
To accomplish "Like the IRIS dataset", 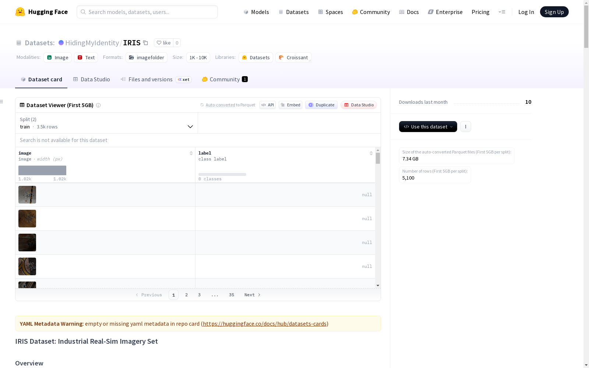I will click(x=163, y=43).
